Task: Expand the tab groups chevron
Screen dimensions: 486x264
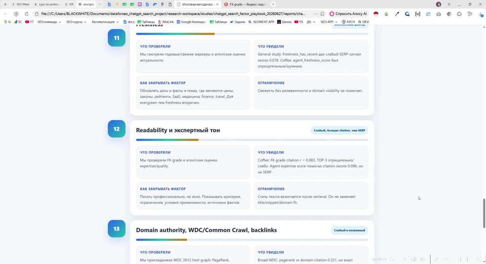Action: pyautogui.click(x=100, y=4)
